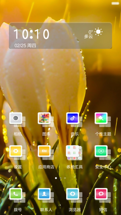Open weather via the sun icon
Image resolution: width=121 pixels, height=215 pixels.
tap(98, 32)
